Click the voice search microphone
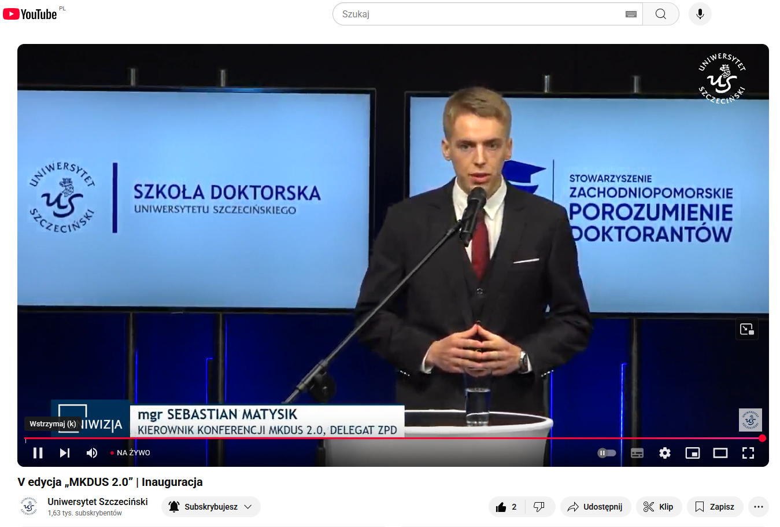Screen dimensions: 780x527 click(700, 14)
